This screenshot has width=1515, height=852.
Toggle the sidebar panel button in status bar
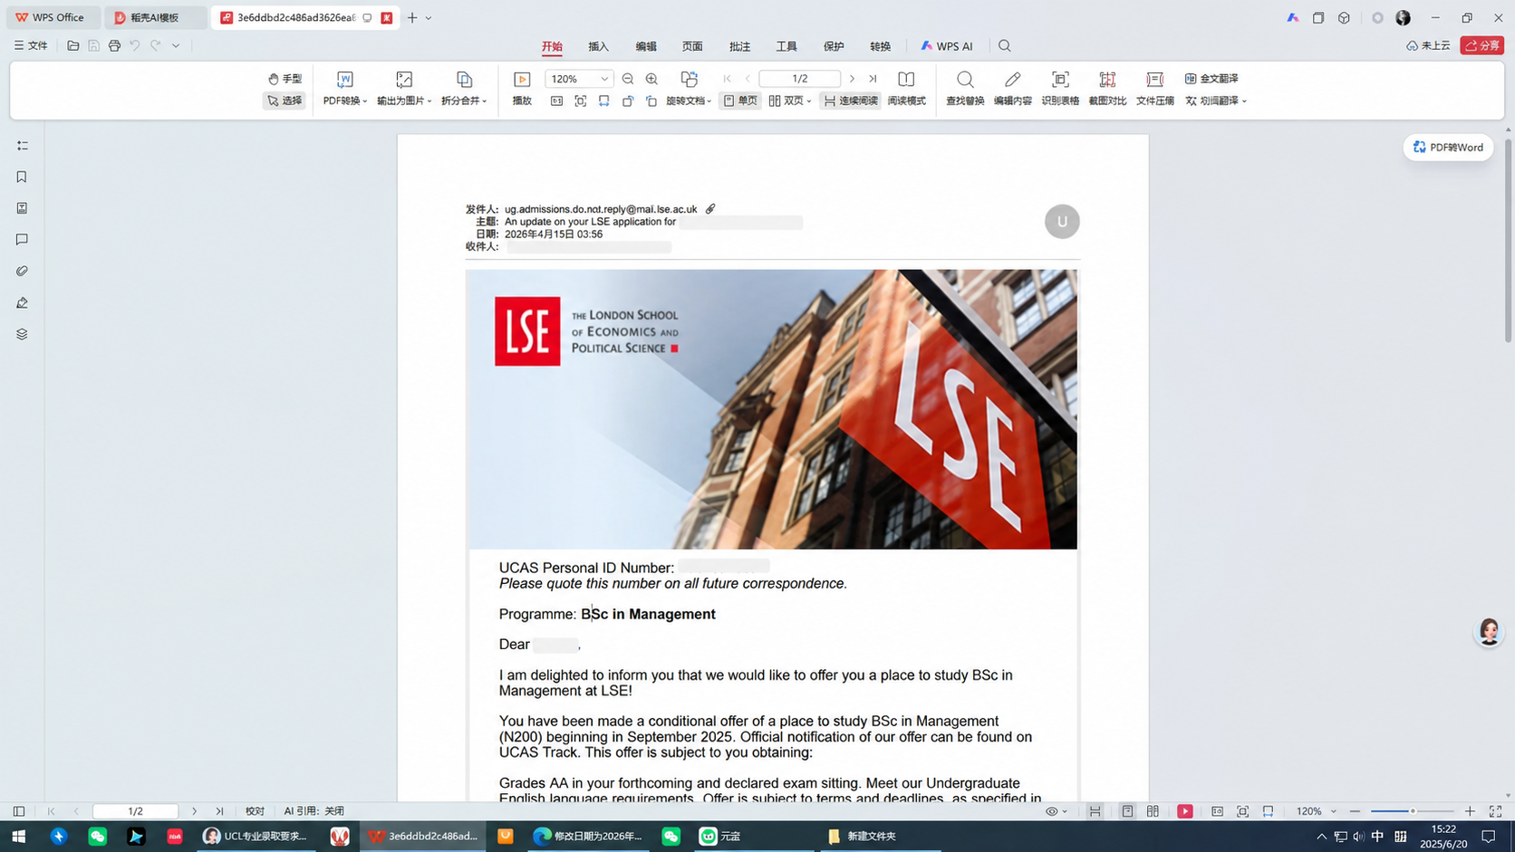[x=19, y=811]
